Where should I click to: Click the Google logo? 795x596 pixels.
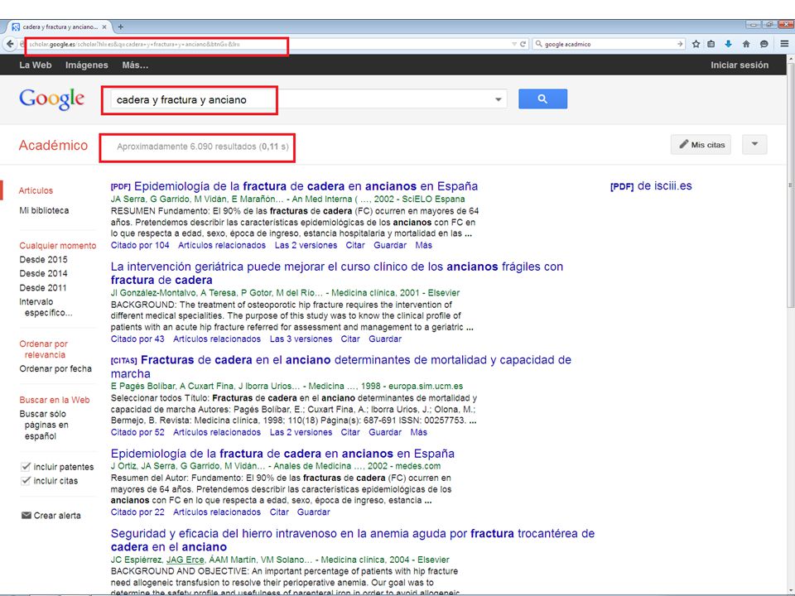tap(51, 99)
